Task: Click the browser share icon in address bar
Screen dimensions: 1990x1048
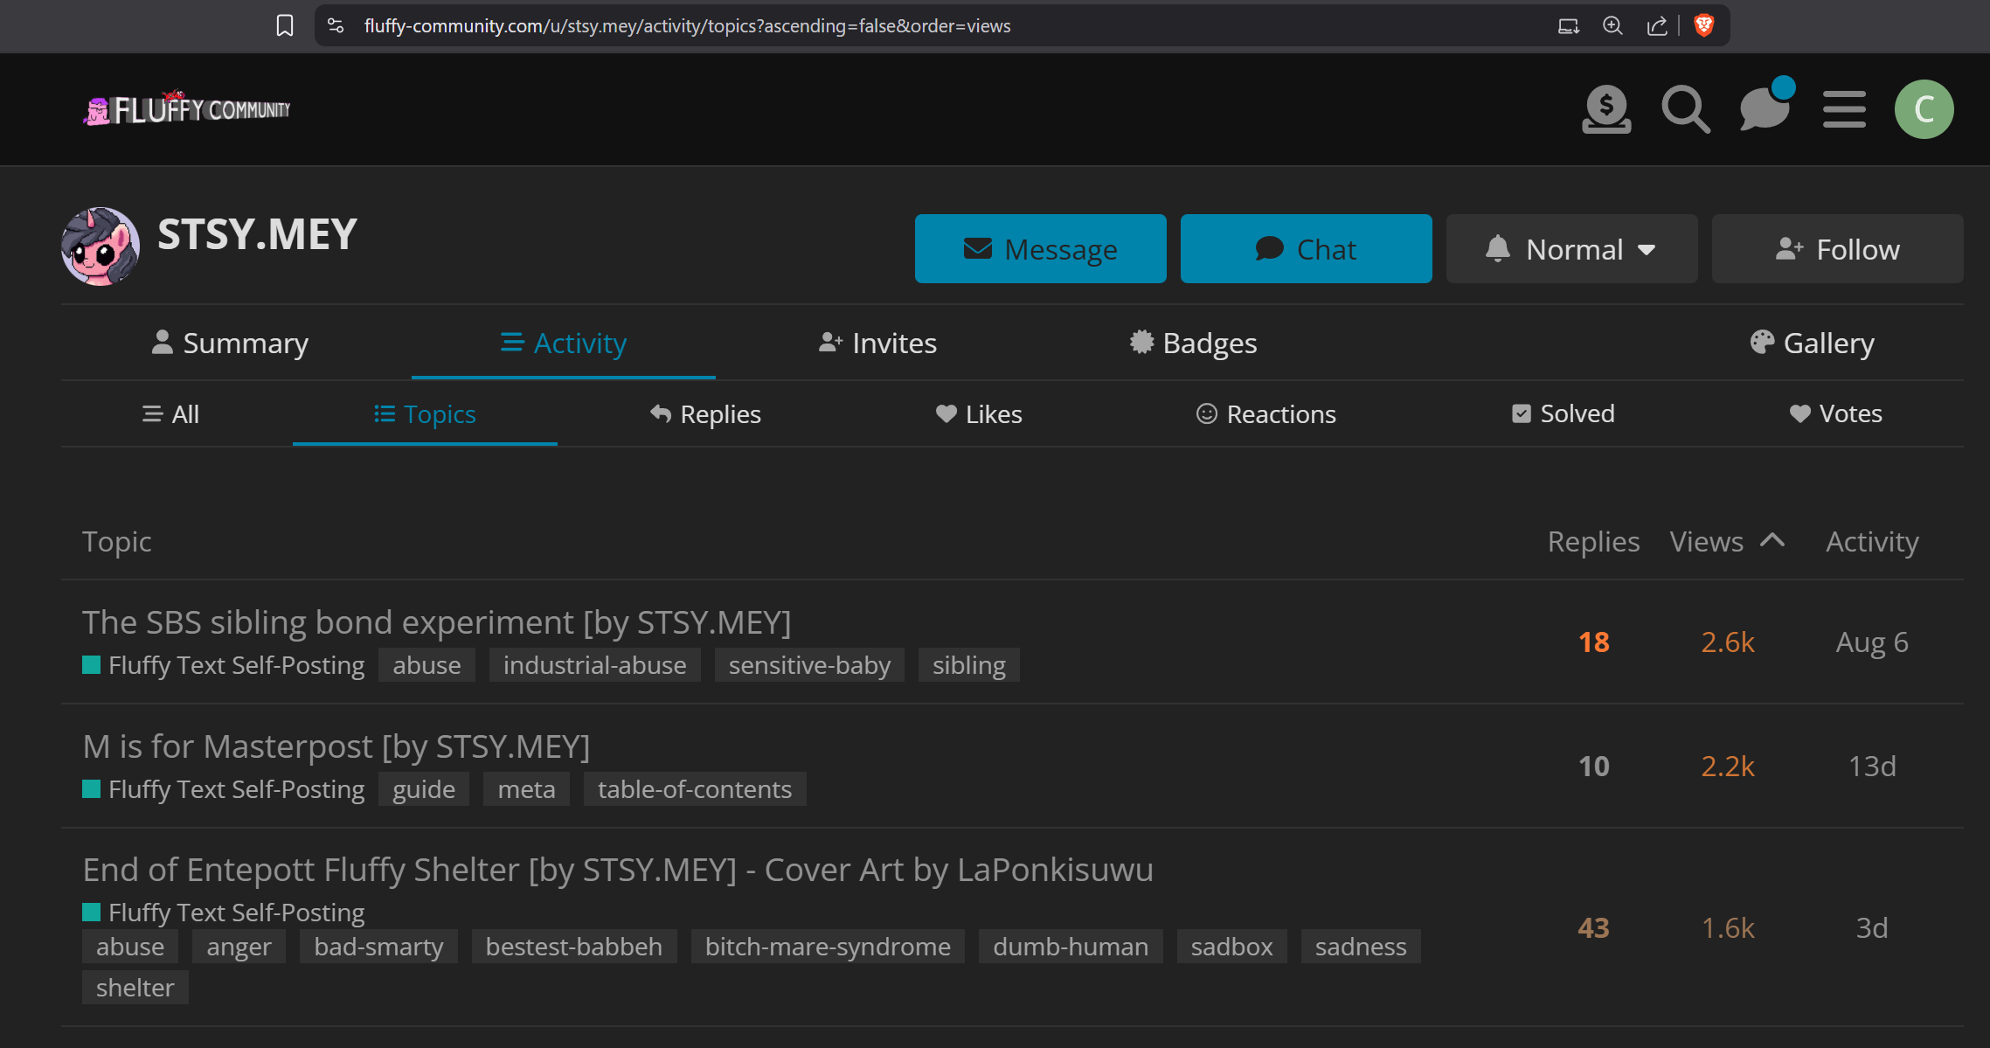Action: pos(1657,25)
